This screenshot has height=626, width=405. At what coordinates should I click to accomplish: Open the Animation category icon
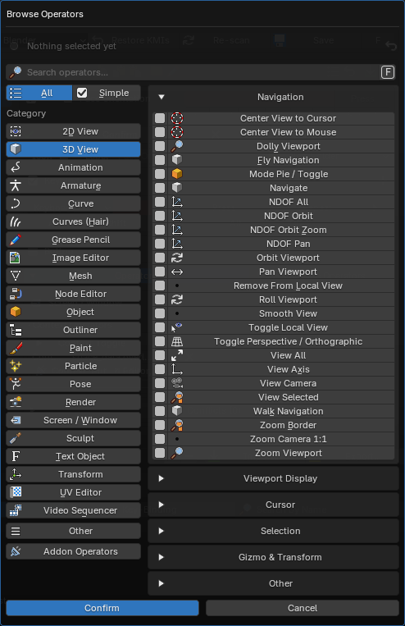tap(16, 167)
